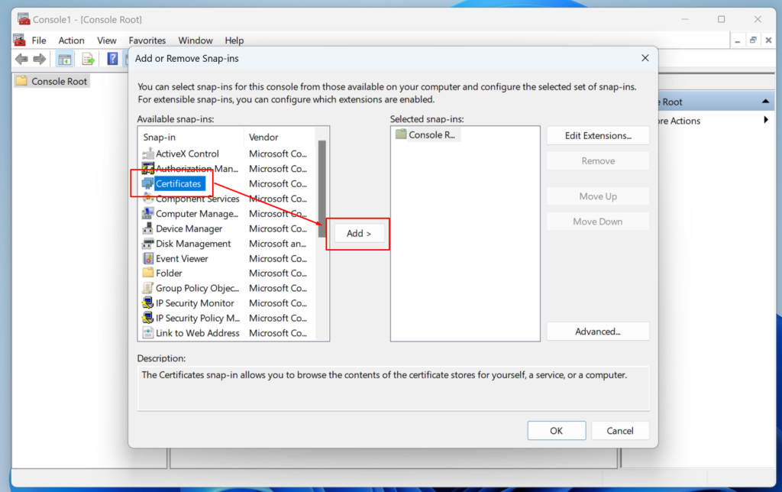Click the Advanced... button
Image resolution: width=782 pixels, height=492 pixels.
click(x=598, y=332)
